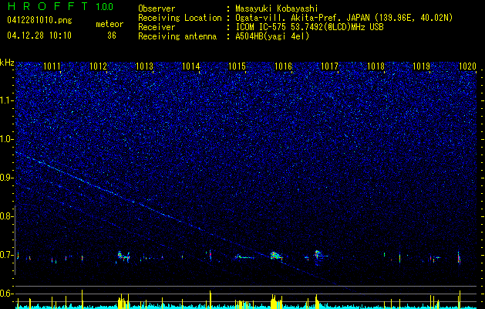Click the version number 1.0.0
Image resolution: width=485 pixels, height=309 pixels.
(105, 6)
